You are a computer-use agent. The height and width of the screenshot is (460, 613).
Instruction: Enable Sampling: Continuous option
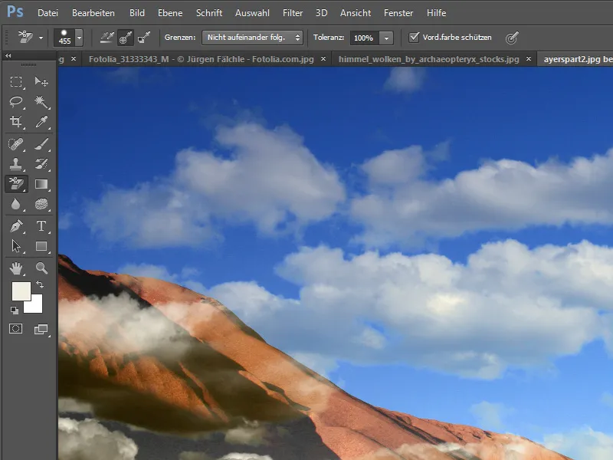click(x=107, y=38)
